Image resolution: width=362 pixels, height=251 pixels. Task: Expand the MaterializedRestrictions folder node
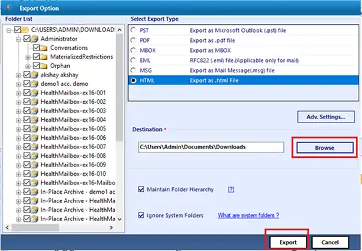[x=28, y=57]
